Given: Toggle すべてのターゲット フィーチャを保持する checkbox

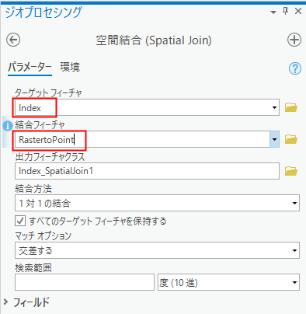Looking at the screenshot, I should [20, 221].
